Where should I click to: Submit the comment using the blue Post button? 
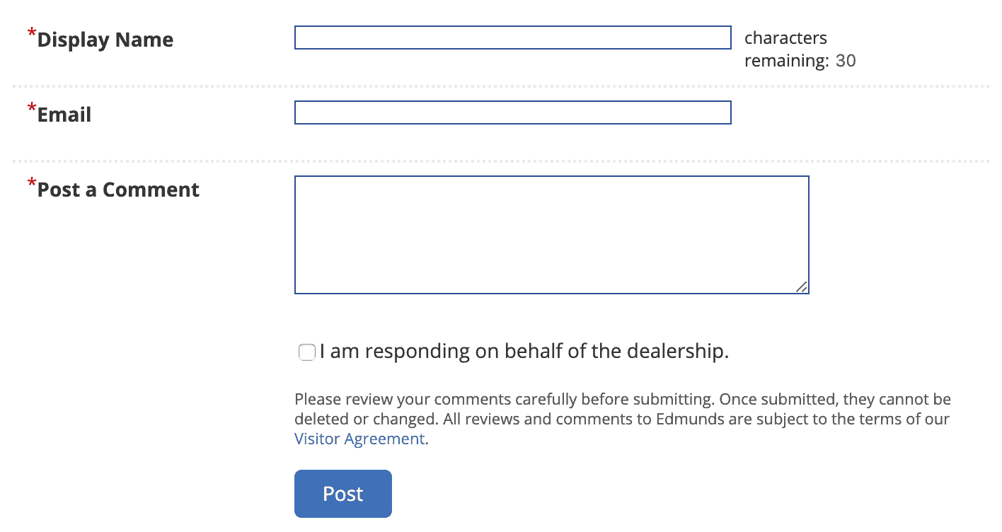[342, 493]
